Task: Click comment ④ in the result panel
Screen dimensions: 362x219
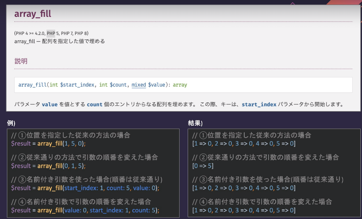Action: point(262,202)
